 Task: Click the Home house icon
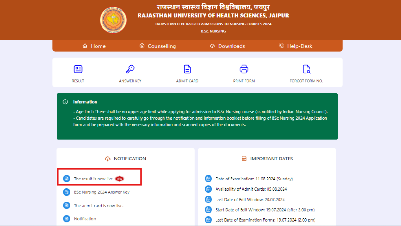point(85,46)
